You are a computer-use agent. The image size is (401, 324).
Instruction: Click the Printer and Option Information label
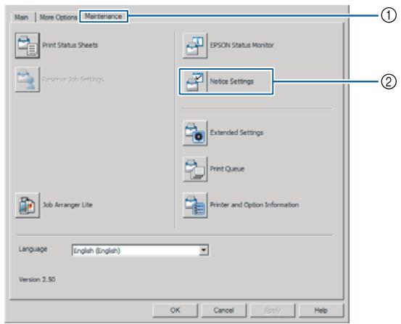click(255, 205)
